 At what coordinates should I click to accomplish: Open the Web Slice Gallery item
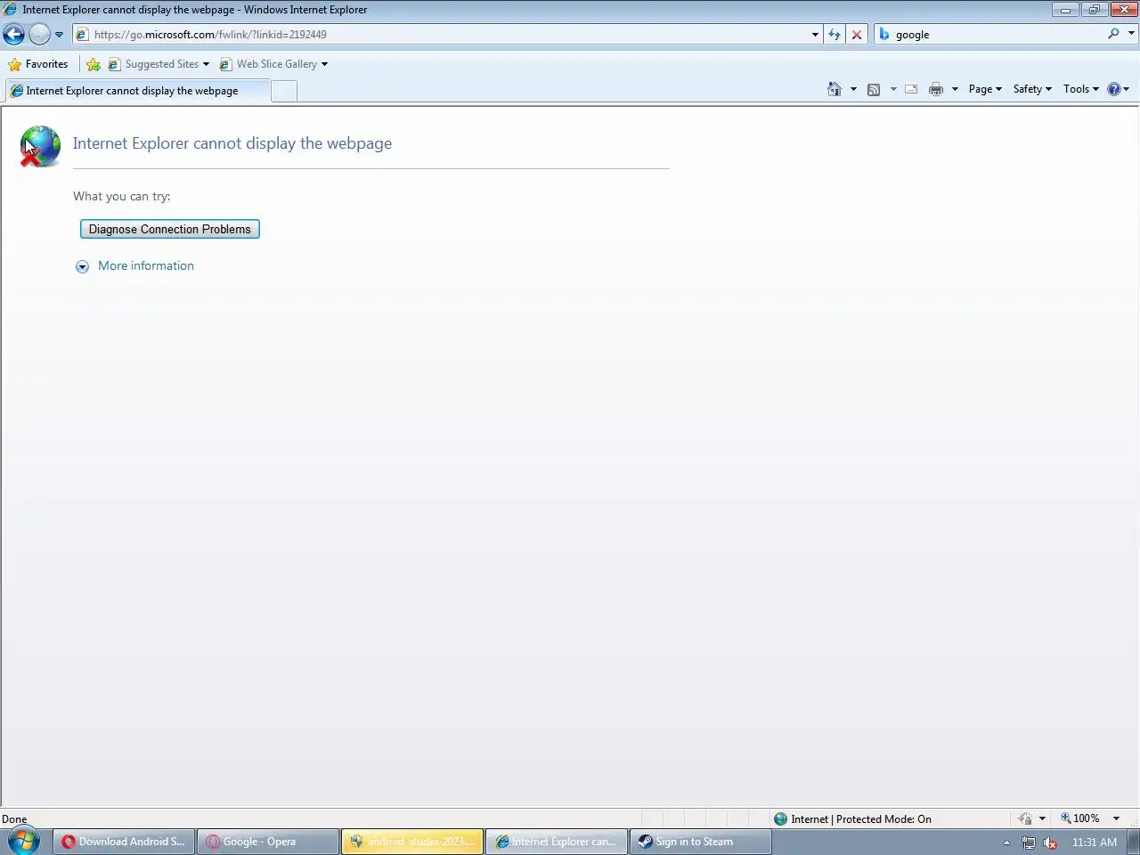(x=273, y=64)
